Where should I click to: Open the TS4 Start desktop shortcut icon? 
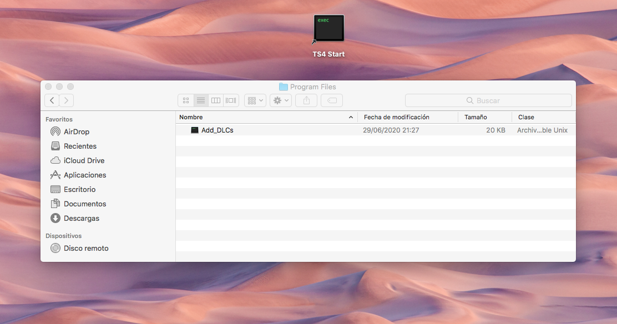click(328, 28)
